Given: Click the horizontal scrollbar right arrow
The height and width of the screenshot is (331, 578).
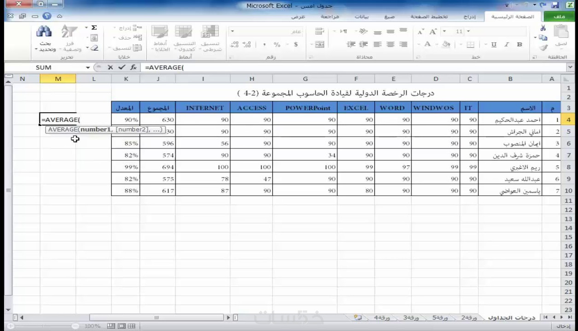Looking at the screenshot, I should click(x=228, y=317).
